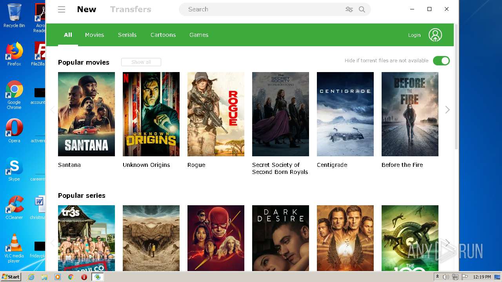Toggle hide if torrent files unavailable
502x282 pixels.
pos(441,61)
